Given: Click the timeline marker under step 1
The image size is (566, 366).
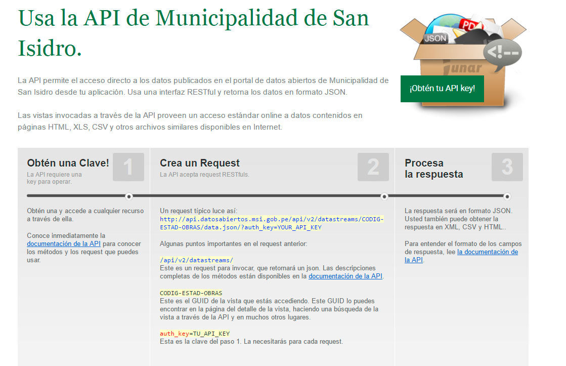Looking at the screenshot, I should [129, 196].
